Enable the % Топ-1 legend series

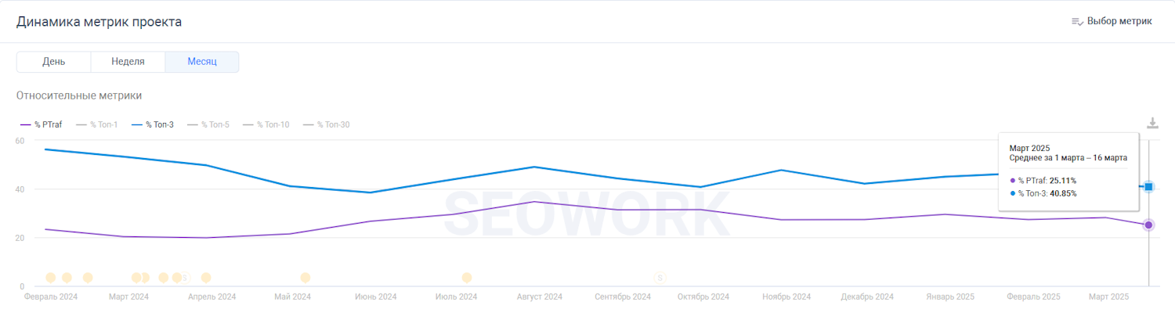(x=103, y=124)
